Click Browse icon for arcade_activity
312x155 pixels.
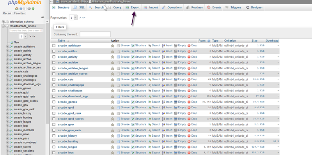(x=118, y=57)
